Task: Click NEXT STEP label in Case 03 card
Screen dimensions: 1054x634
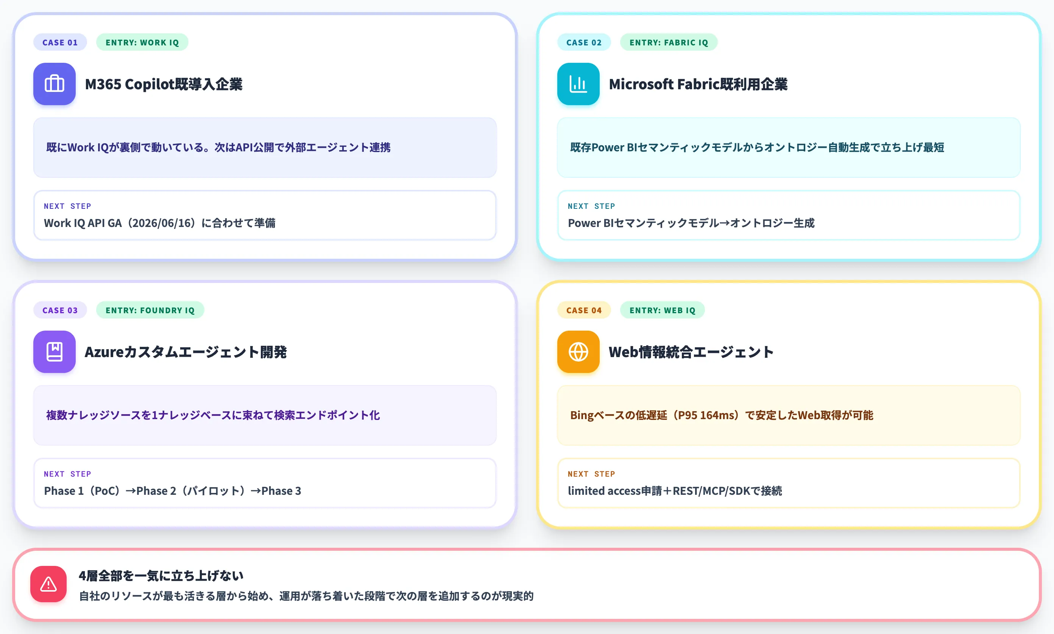Action: pos(67,474)
